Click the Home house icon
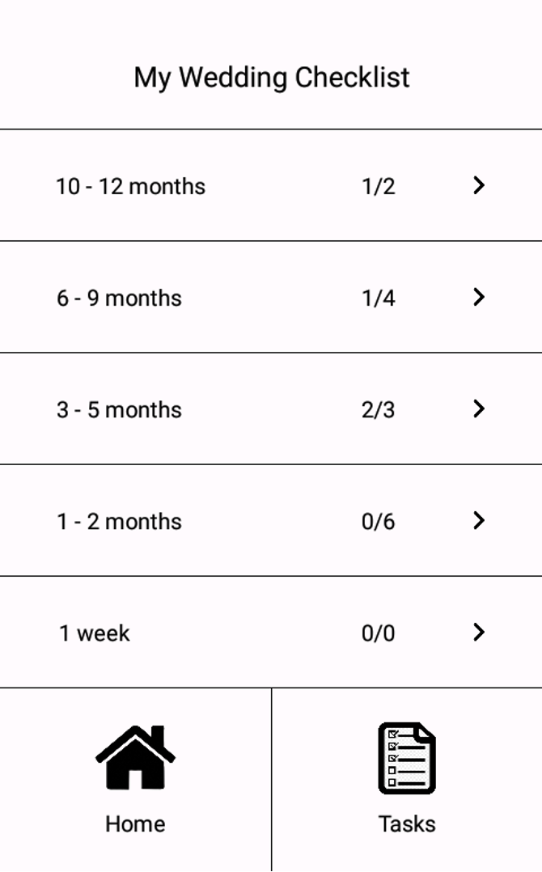The image size is (542, 872). coord(135,757)
